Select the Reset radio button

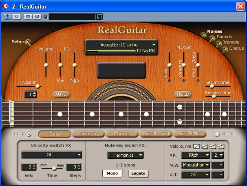click(29, 134)
